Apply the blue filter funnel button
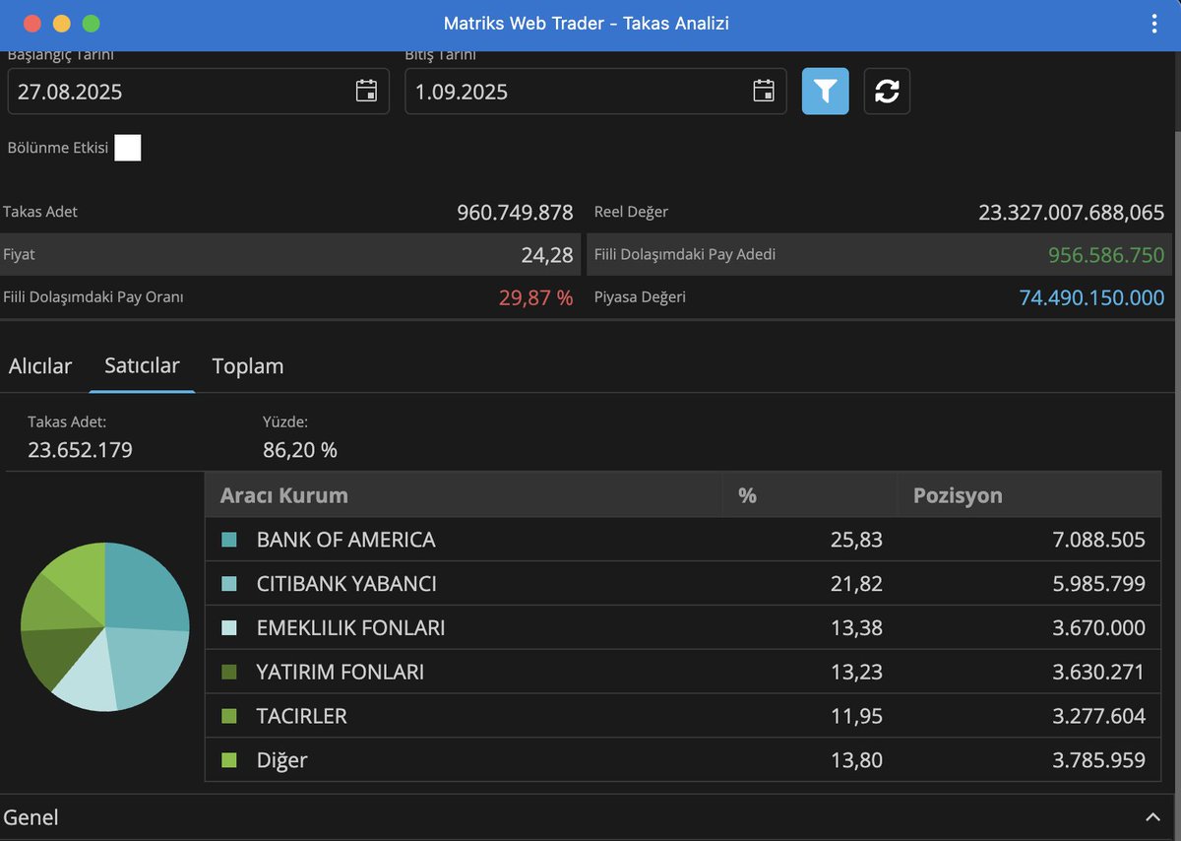This screenshot has height=841, width=1181. pos(825,92)
